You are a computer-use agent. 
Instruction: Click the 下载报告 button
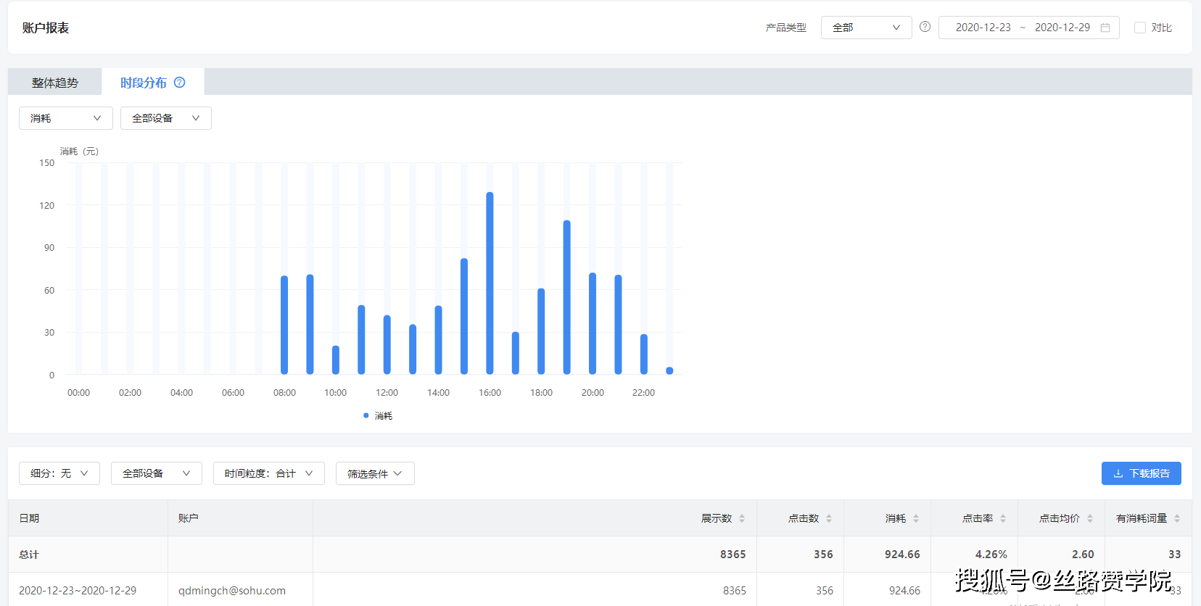click(1142, 473)
